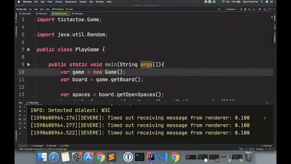Open IntelliJ IDEA from the Dock

pyautogui.click(x=151, y=157)
